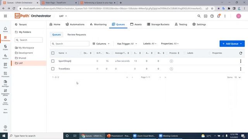The image size is (248, 139).
Task: Switch to Zoom Cloud Meeting taskbar item
Action: [x=144, y=136]
